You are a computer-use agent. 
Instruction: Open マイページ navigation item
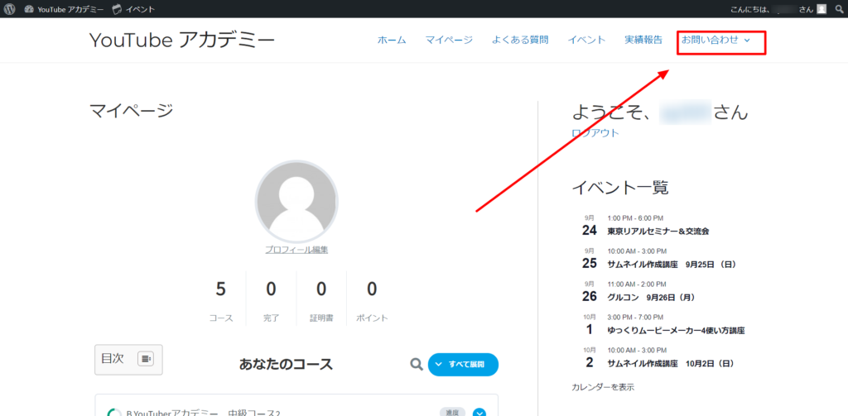click(449, 40)
